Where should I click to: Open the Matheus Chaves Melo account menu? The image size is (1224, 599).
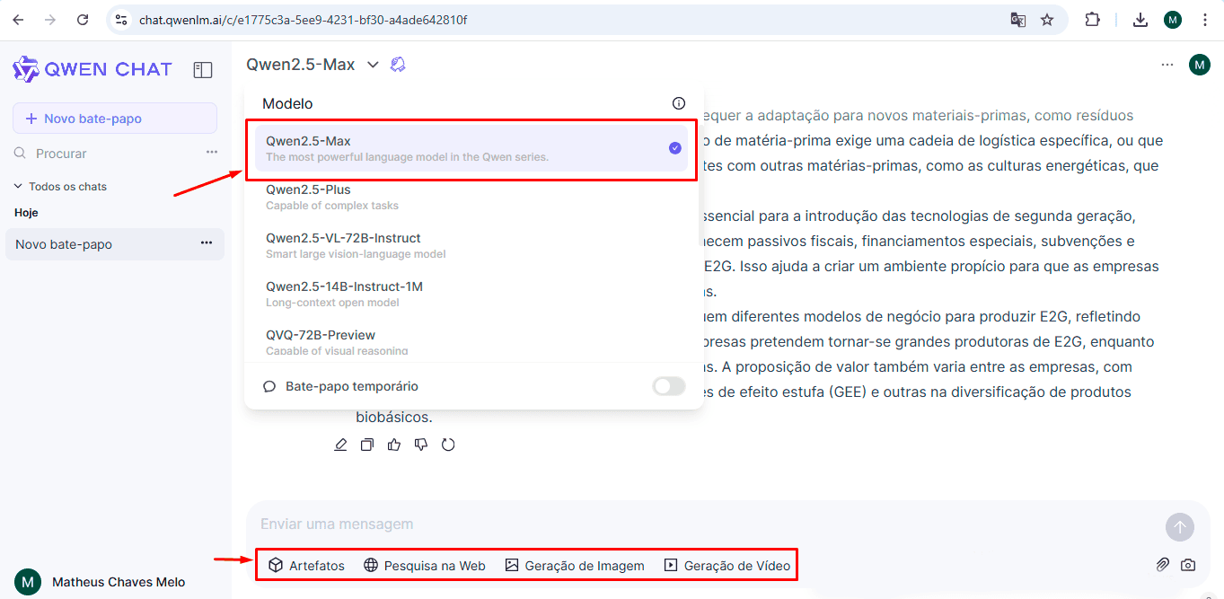click(x=101, y=582)
